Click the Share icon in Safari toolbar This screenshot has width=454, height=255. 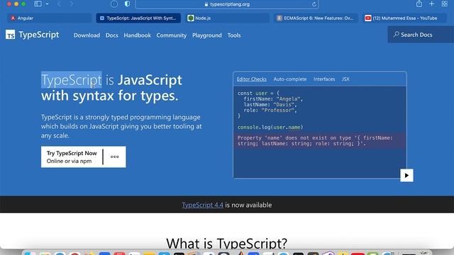click(419, 4)
